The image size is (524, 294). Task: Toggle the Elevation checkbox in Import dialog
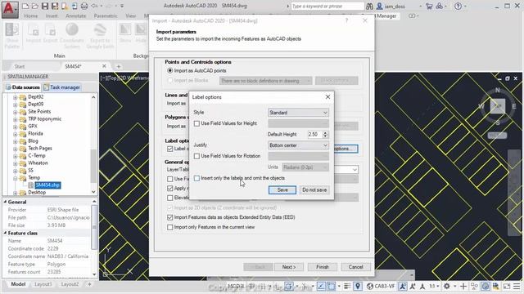[170, 198]
